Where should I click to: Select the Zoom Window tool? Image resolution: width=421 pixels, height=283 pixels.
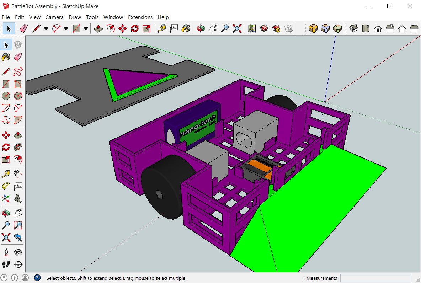[18, 225]
